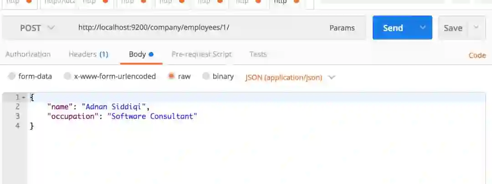492x184 pixels.
Task: Click the "Software Consultant" value text
Action: 152,116
